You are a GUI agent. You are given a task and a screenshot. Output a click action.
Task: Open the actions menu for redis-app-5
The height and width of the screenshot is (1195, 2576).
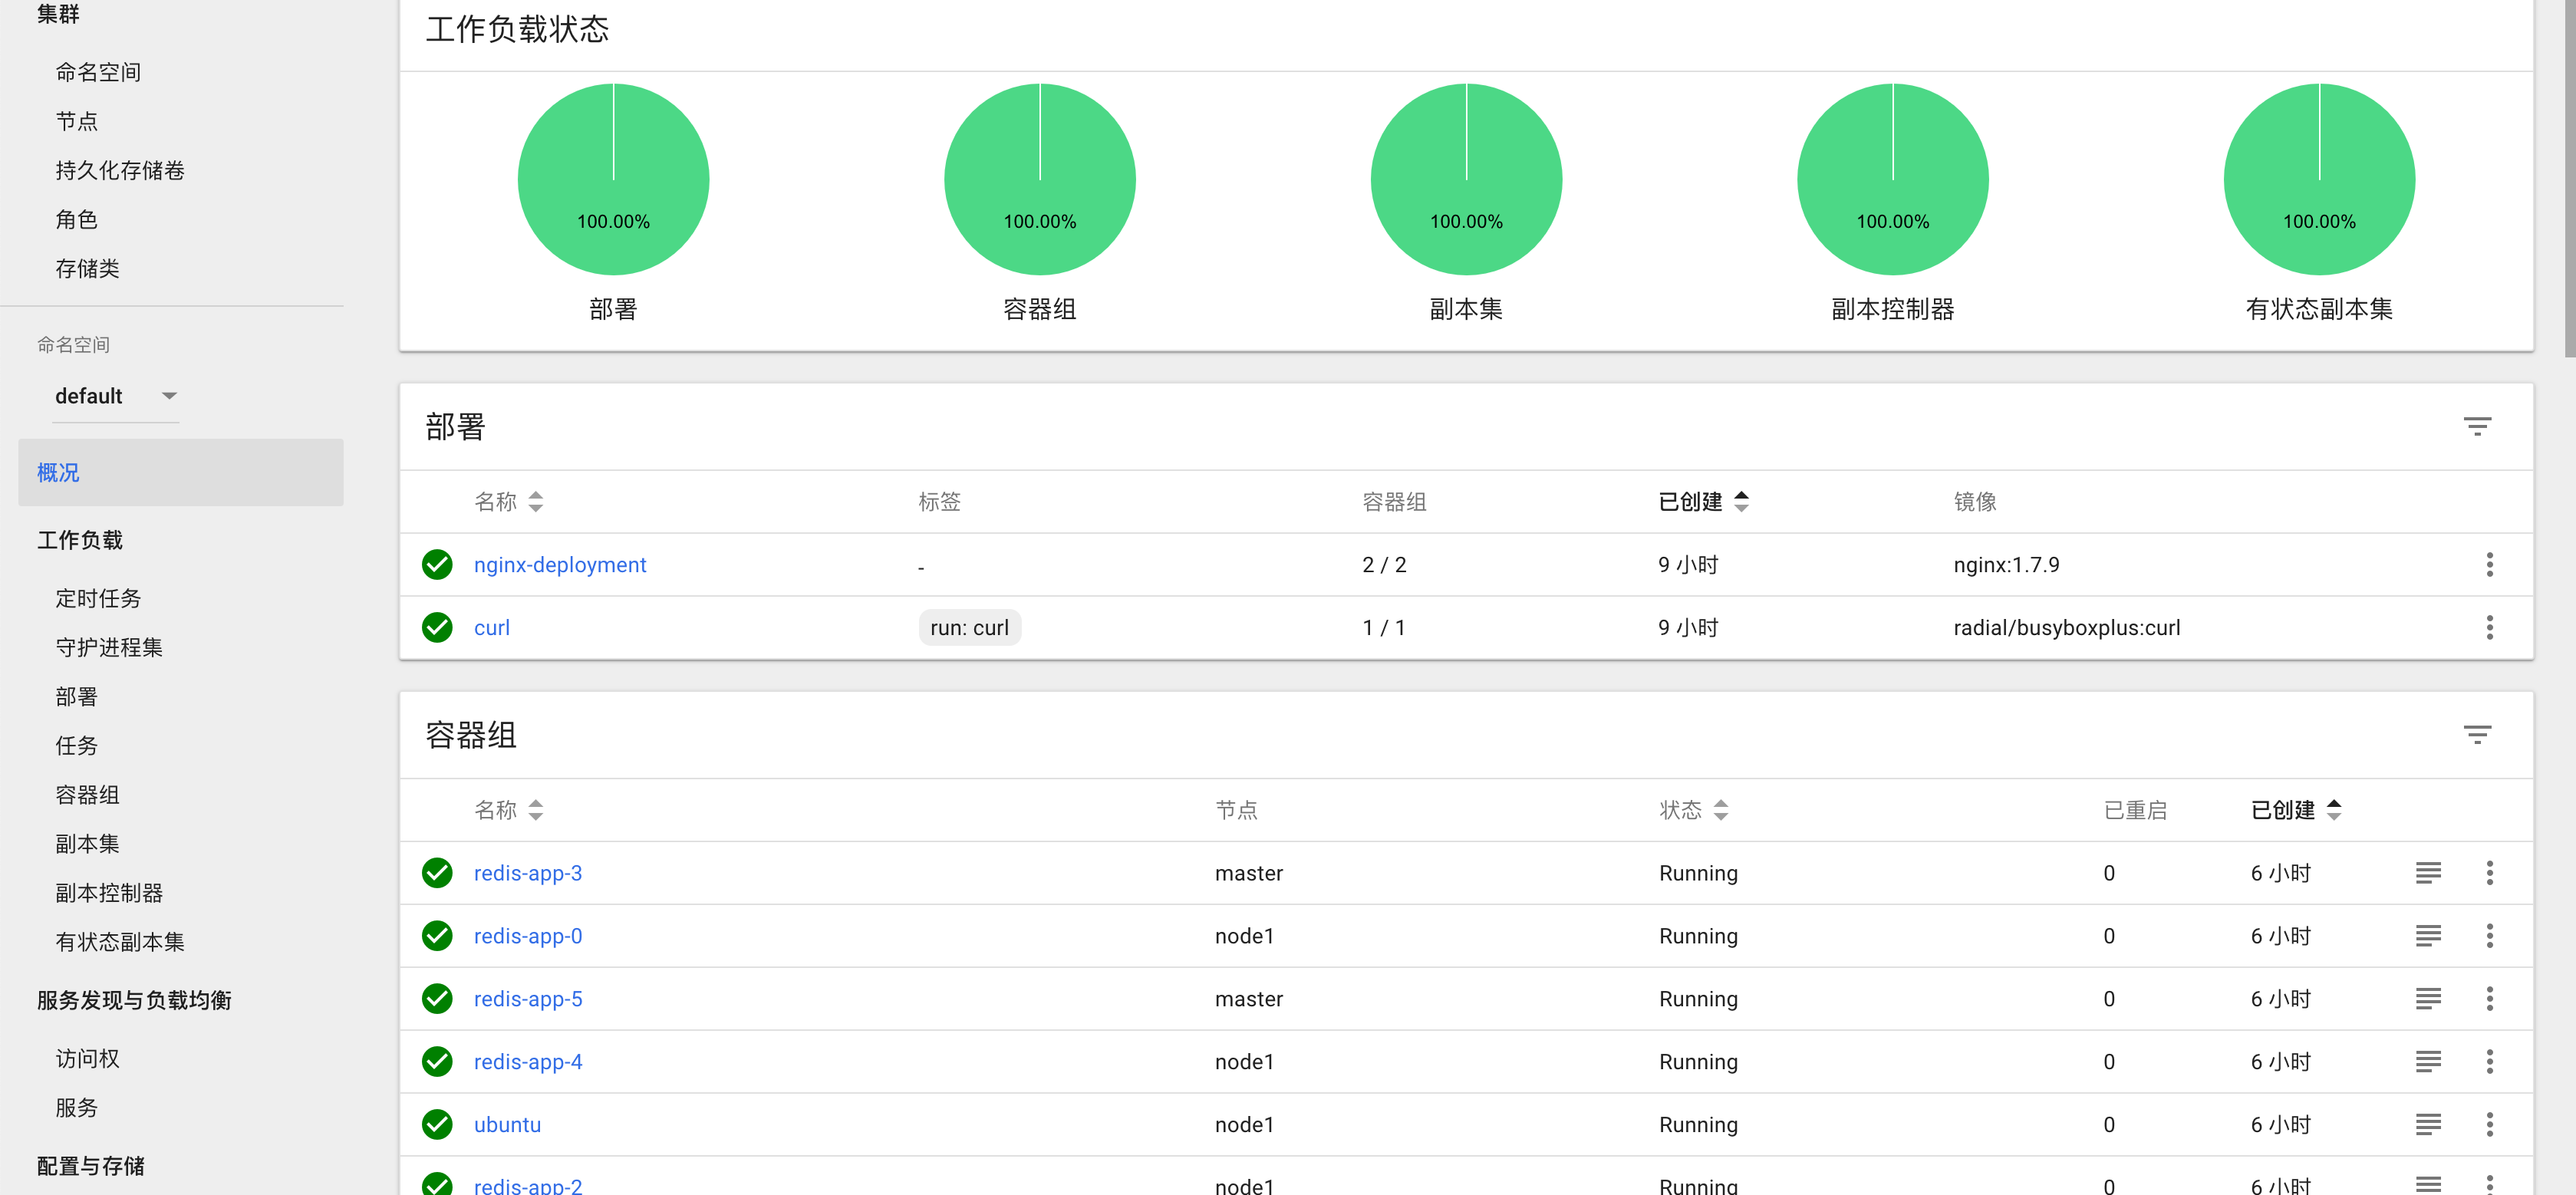click(x=2489, y=998)
